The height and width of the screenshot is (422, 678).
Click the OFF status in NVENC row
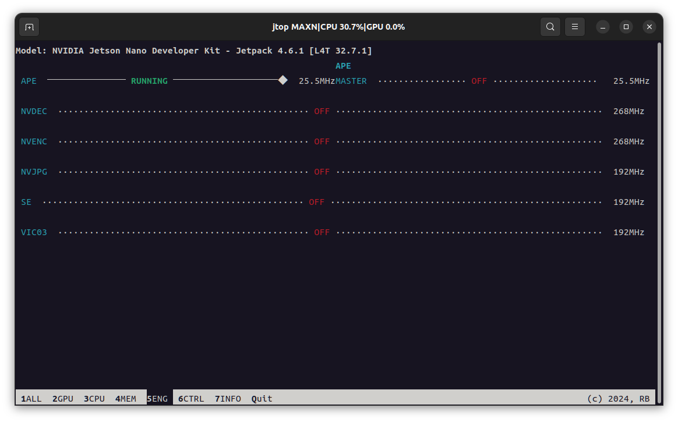click(x=322, y=141)
